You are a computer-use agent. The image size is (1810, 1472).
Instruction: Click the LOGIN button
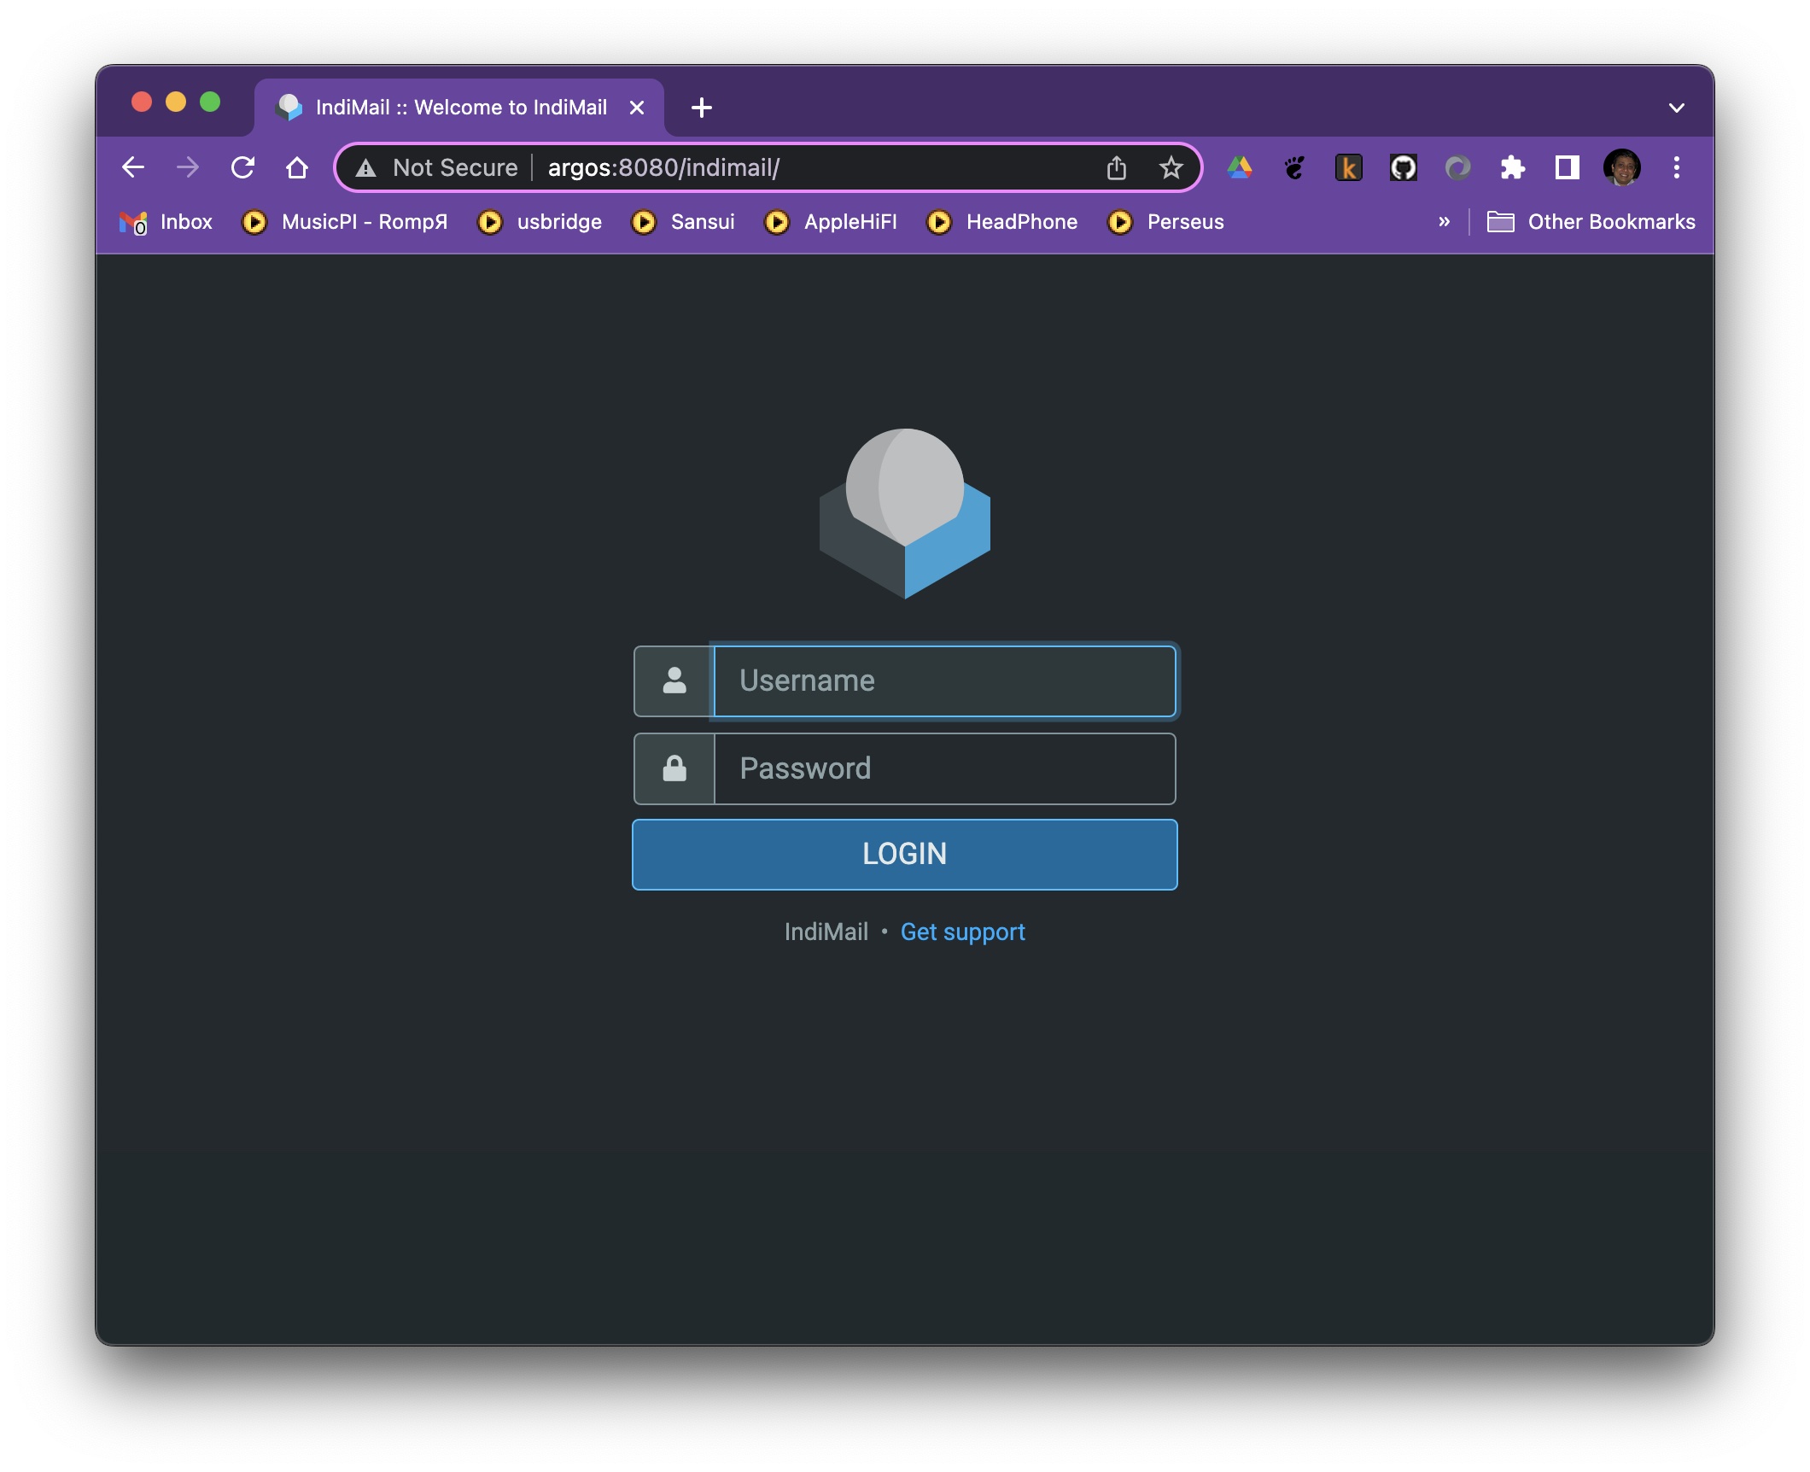(x=905, y=855)
